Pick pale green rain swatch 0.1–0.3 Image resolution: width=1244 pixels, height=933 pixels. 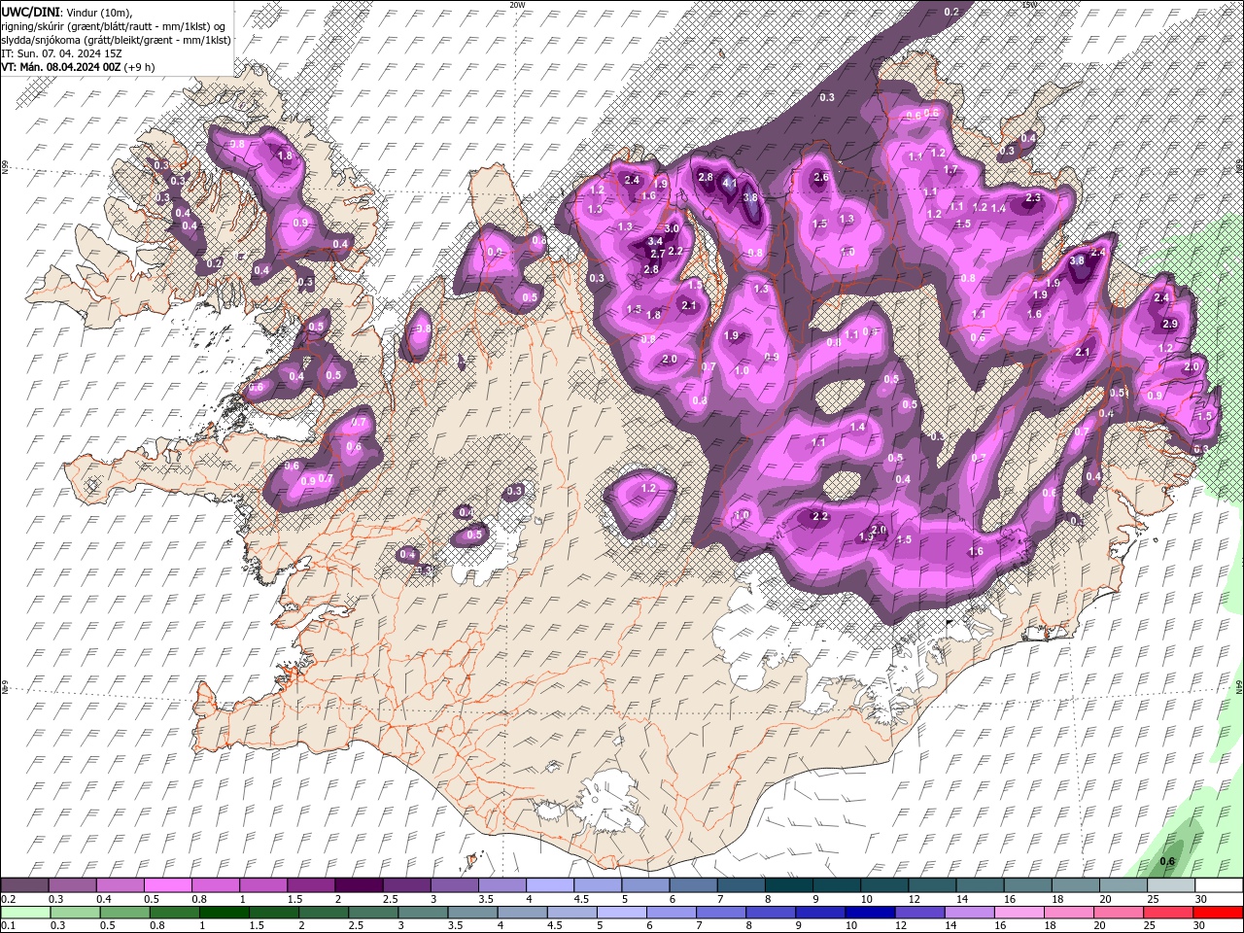[x=25, y=913]
